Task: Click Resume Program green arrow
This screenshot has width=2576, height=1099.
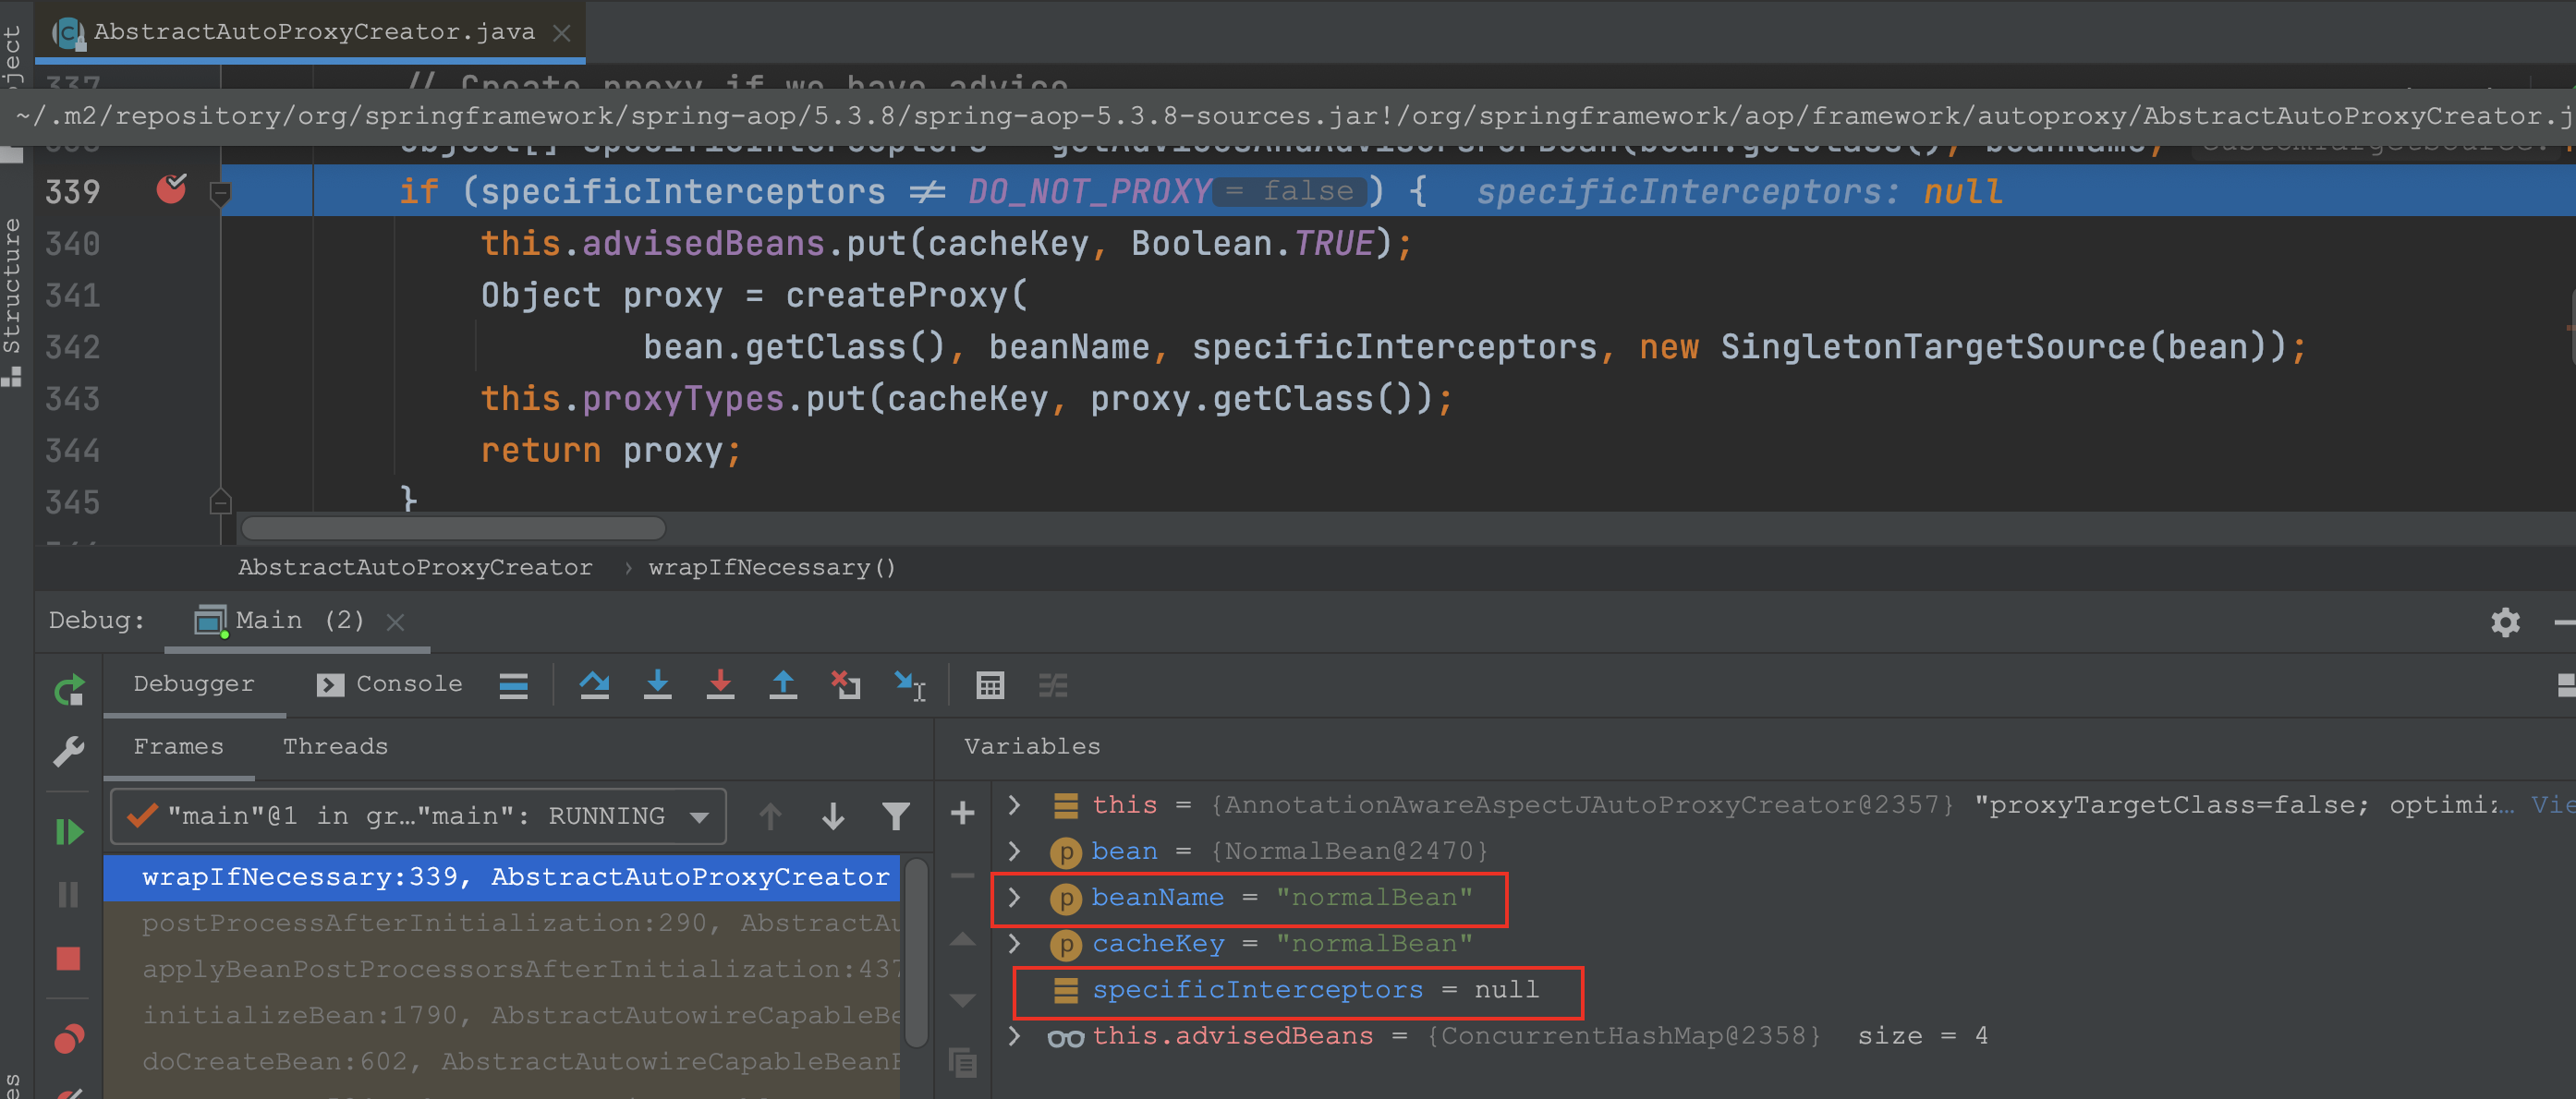Action: (x=69, y=831)
